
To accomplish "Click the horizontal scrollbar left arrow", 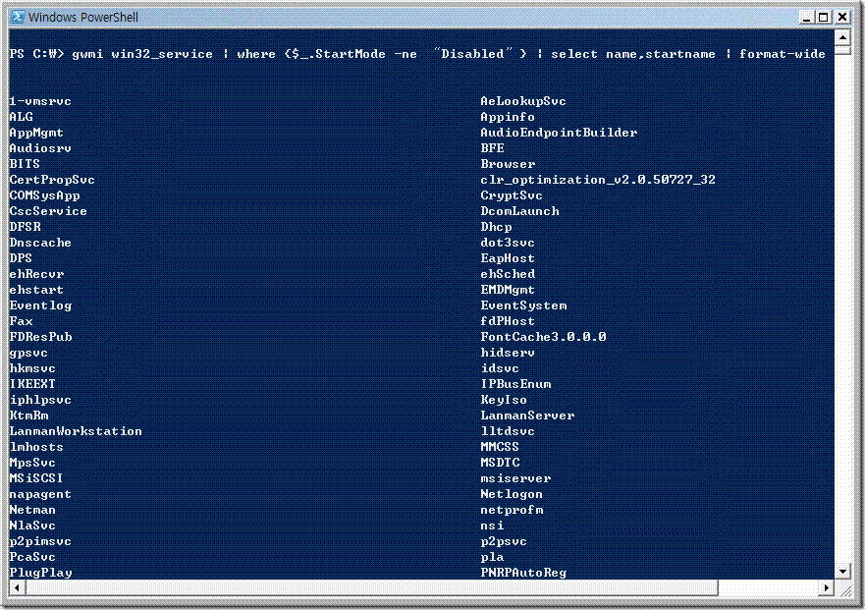I will (x=17, y=587).
